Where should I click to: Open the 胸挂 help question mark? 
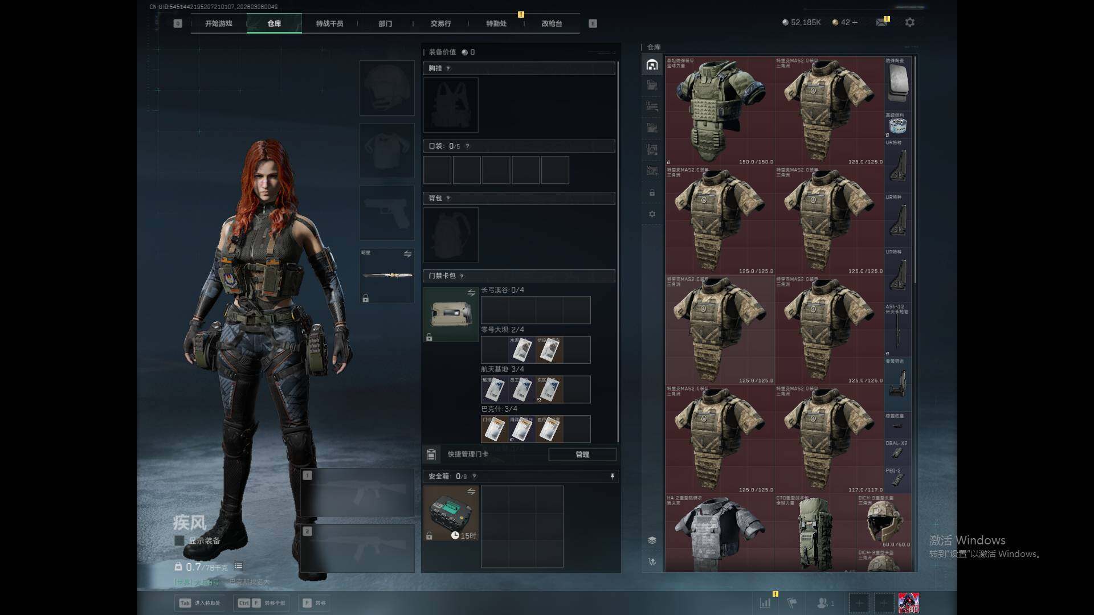tap(448, 68)
